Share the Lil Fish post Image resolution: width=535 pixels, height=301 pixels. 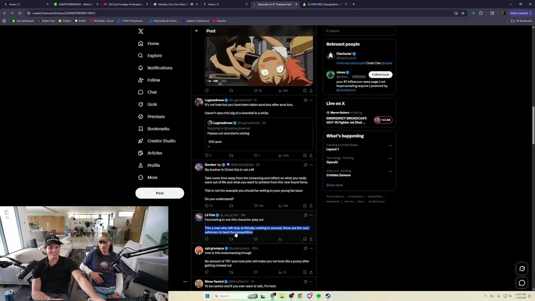311,239
